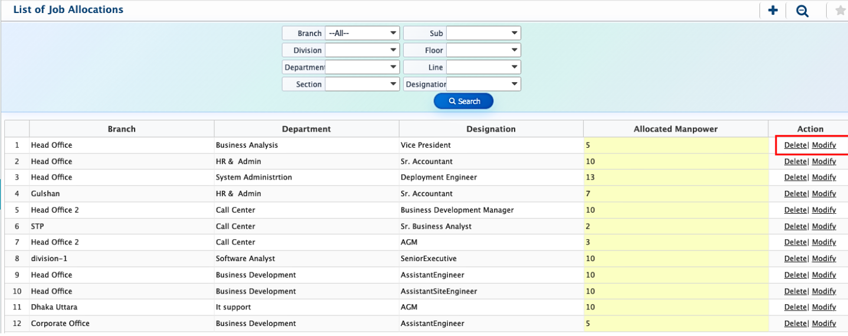Delete the Vice President allocation row

point(795,145)
